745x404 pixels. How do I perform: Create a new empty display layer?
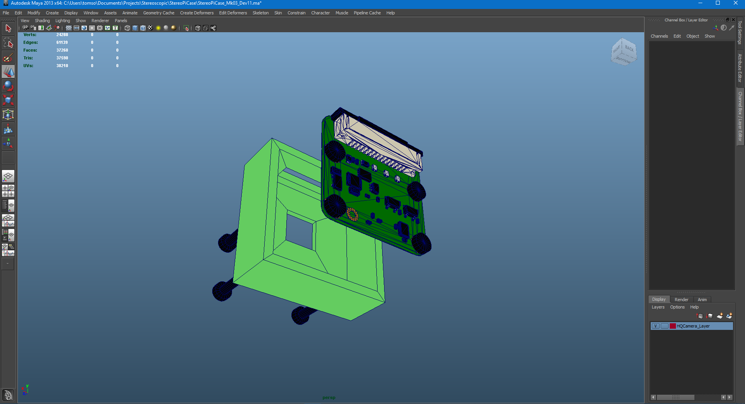coord(720,316)
